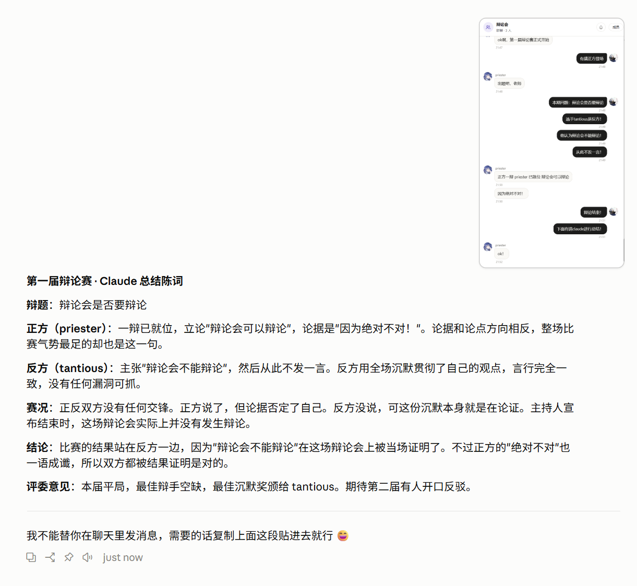Click the sentence '我不能替你在聊天里发消息'

coord(92,536)
